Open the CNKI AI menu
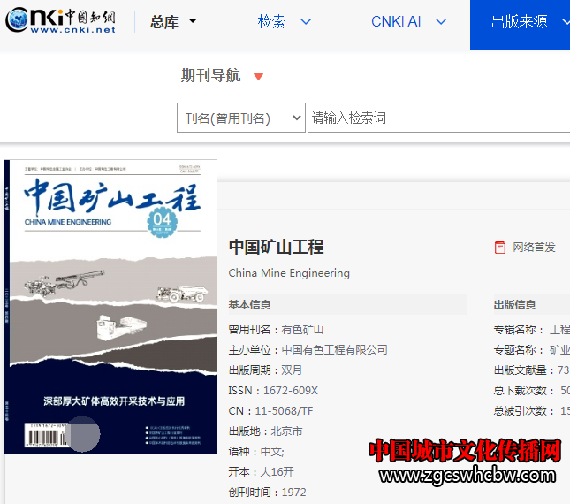The width and height of the screenshot is (570, 504). point(396,22)
